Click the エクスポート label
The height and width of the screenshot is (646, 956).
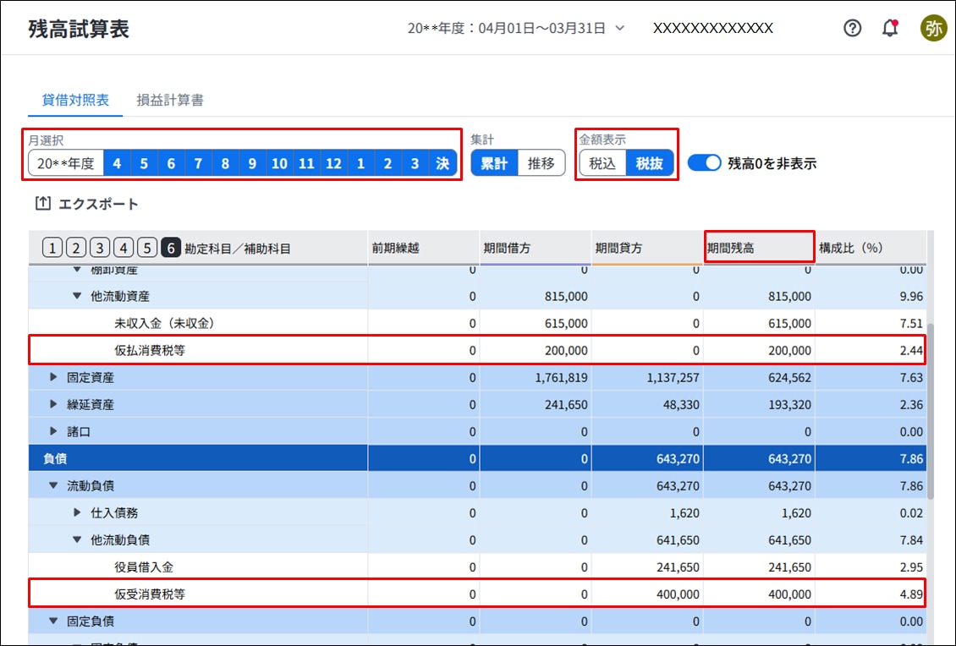pos(99,204)
